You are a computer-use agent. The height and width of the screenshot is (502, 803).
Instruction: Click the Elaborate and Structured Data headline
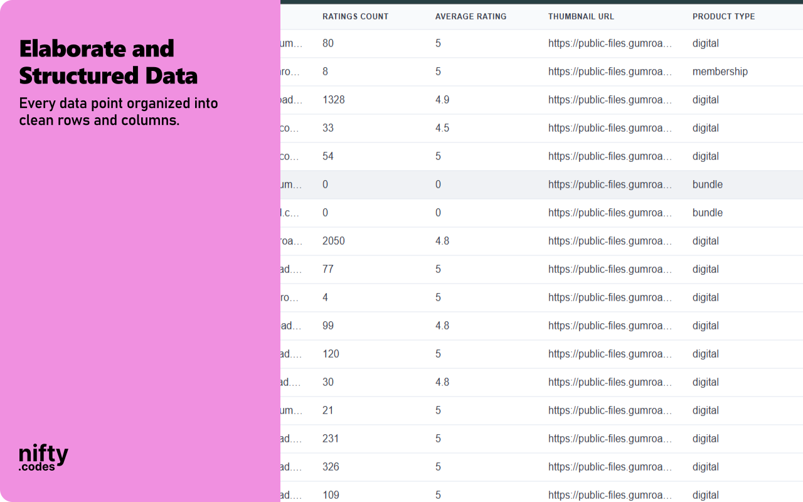108,62
